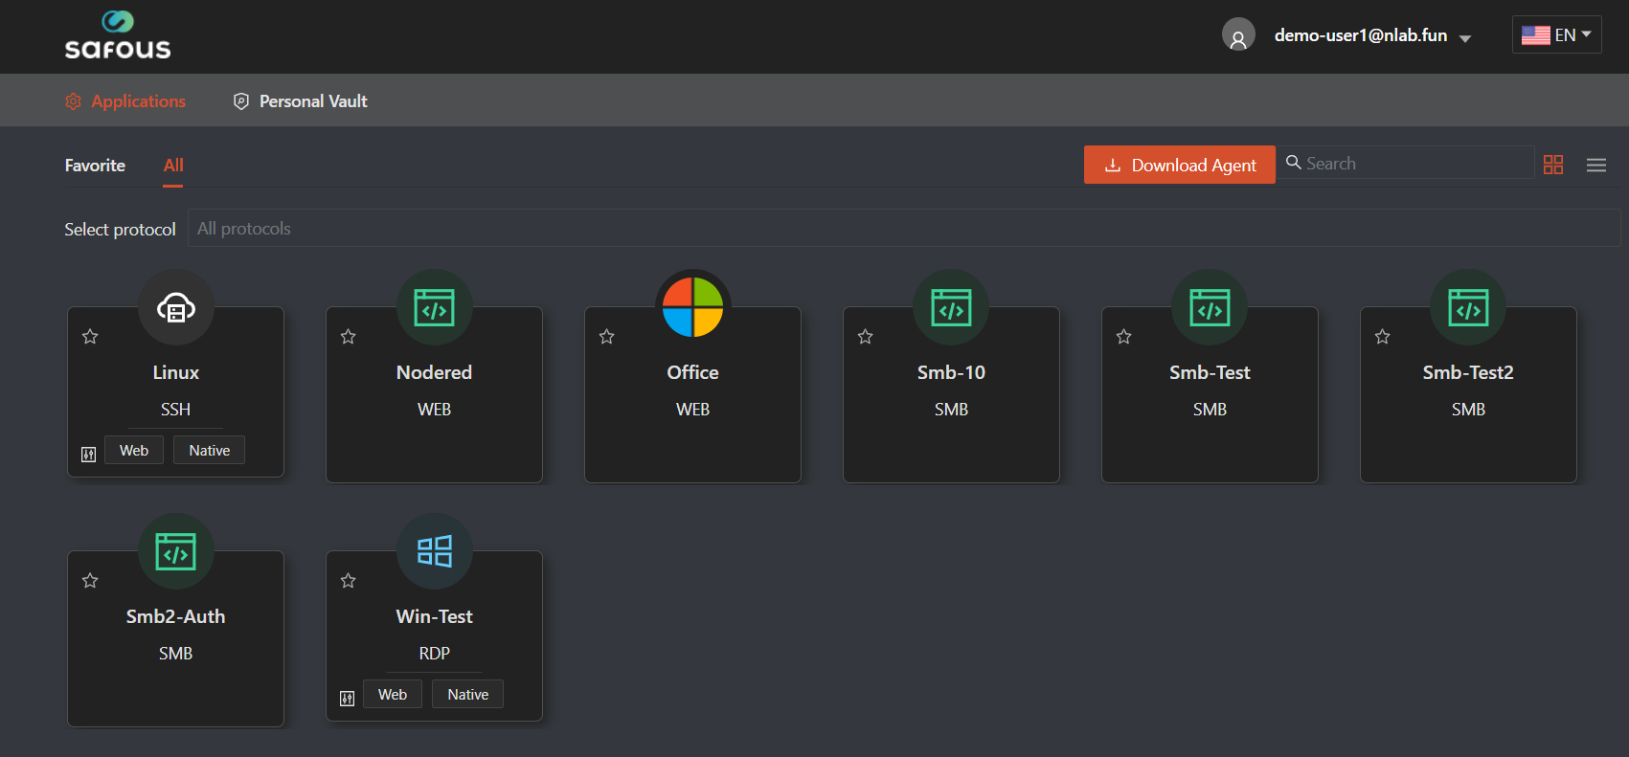Viewport: 1629px width, 757px height.
Task: Click the Search applications input field
Action: pyautogui.click(x=1414, y=164)
